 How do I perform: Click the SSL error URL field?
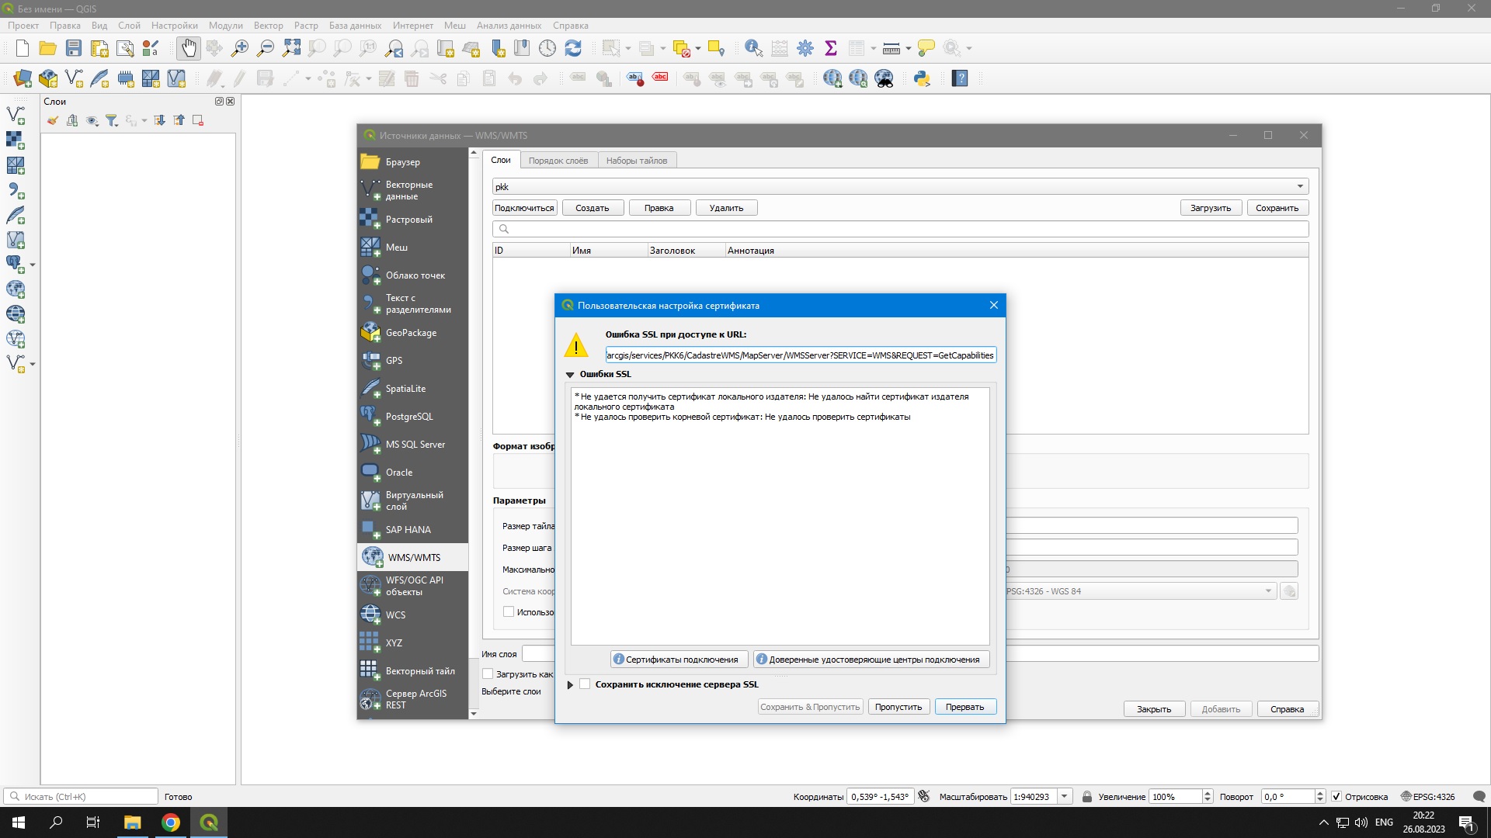[x=801, y=355]
